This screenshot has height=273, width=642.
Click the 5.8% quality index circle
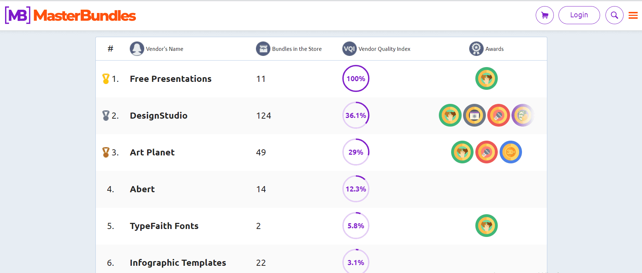click(356, 226)
